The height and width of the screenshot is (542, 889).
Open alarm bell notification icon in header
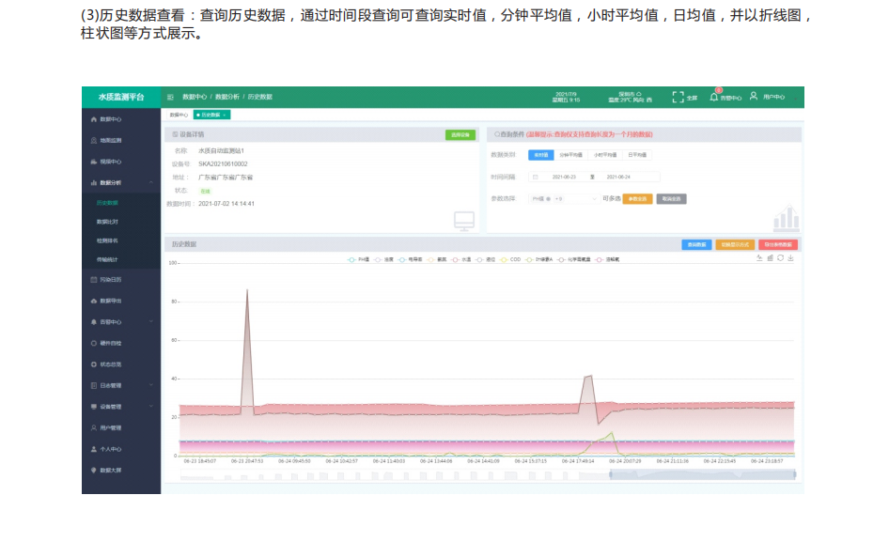point(714,97)
